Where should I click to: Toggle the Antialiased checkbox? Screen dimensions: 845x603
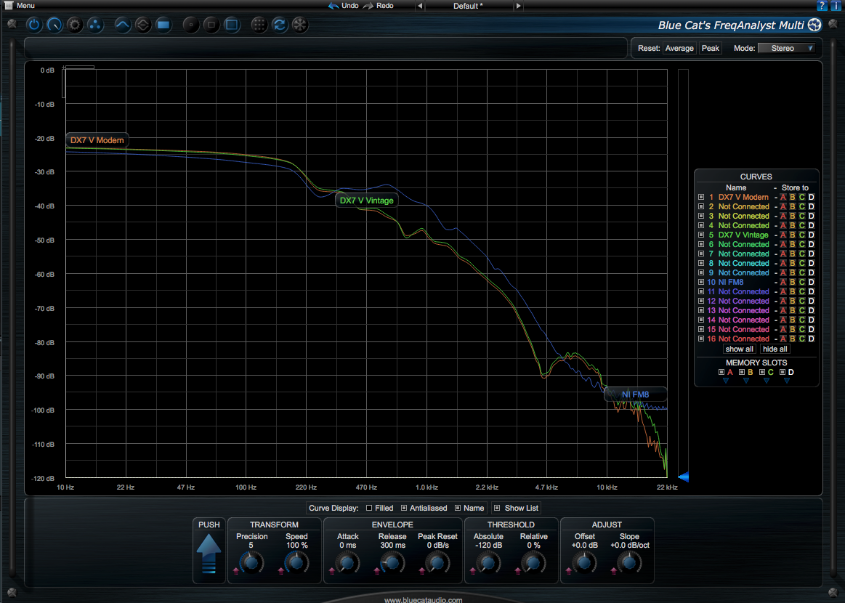(x=404, y=508)
